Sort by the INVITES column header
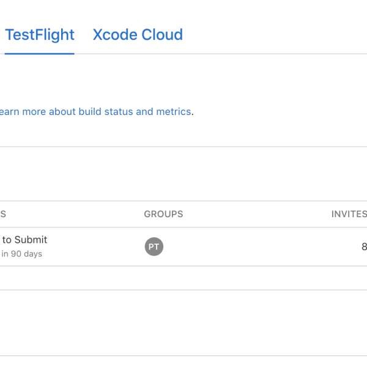This screenshot has height=367, width=367. point(349,214)
